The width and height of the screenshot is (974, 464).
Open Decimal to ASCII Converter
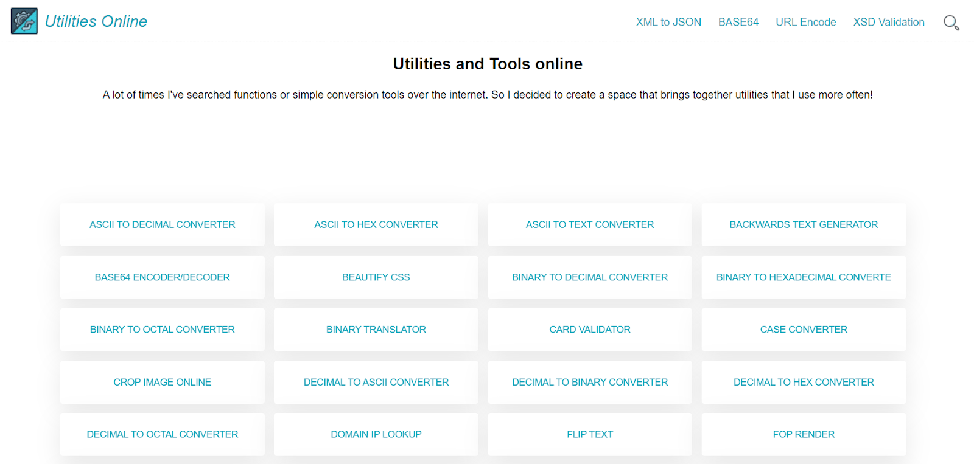376,382
